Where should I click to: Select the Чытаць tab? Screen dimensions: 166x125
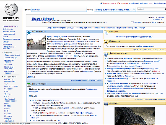pos(90,10)
